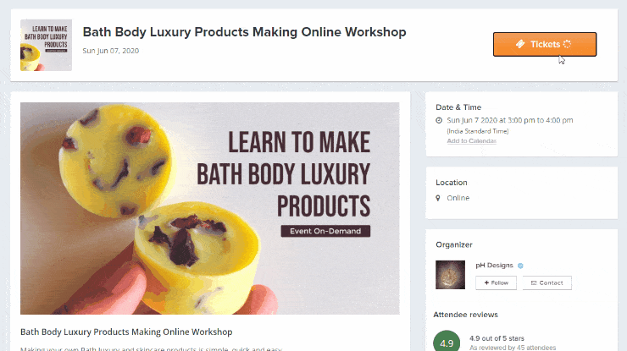The width and height of the screenshot is (627, 351).
Task: Click the verified badge next to pH Designs
Action: [x=520, y=266]
